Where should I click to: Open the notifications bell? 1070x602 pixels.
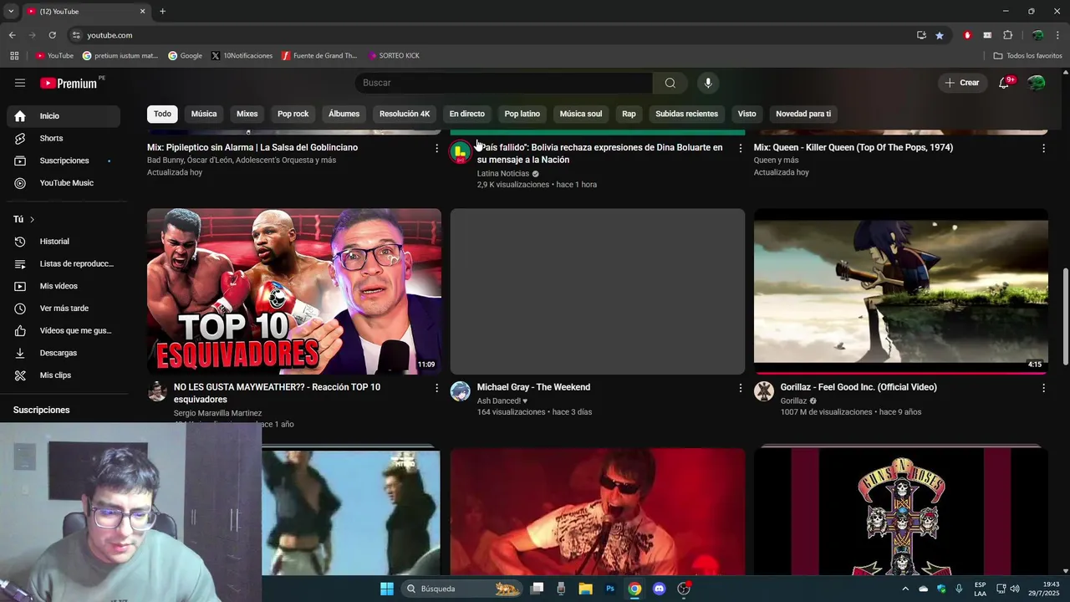[1005, 83]
